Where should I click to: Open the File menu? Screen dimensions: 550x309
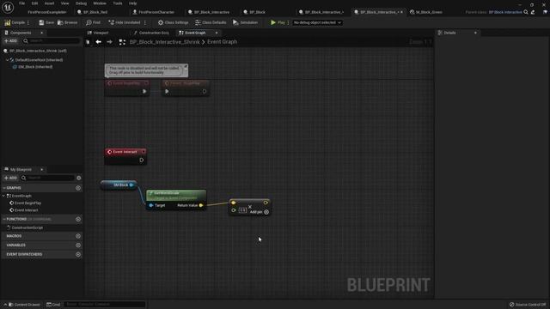pyautogui.click(x=21, y=3)
